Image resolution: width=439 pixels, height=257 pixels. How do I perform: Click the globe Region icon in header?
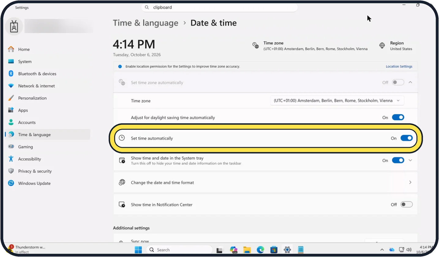point(382,46)
